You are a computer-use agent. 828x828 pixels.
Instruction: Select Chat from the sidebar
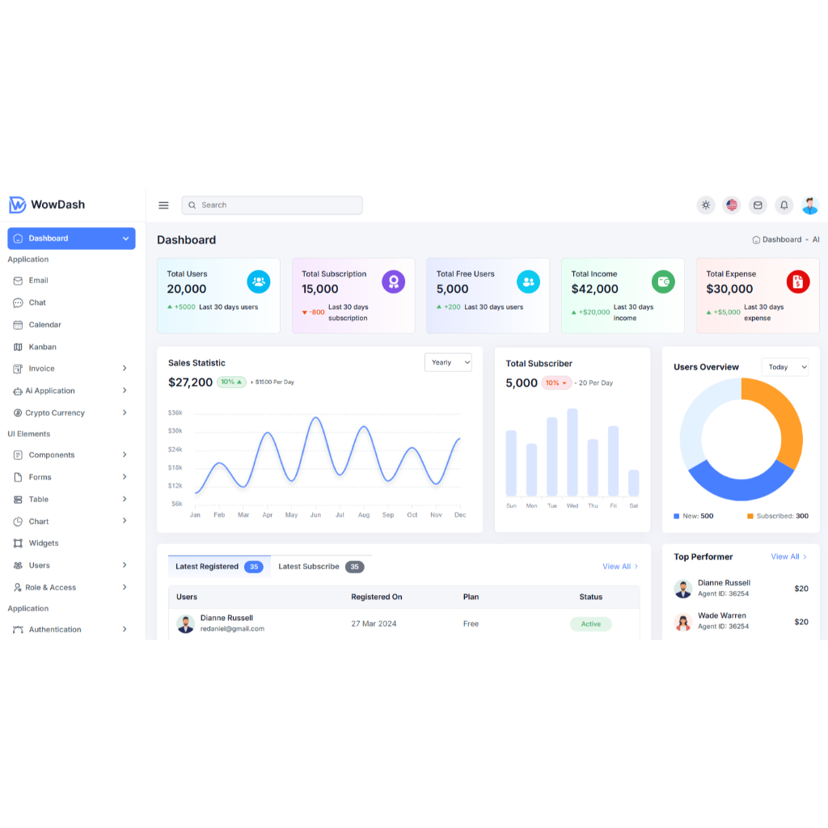tap(34, 302)
